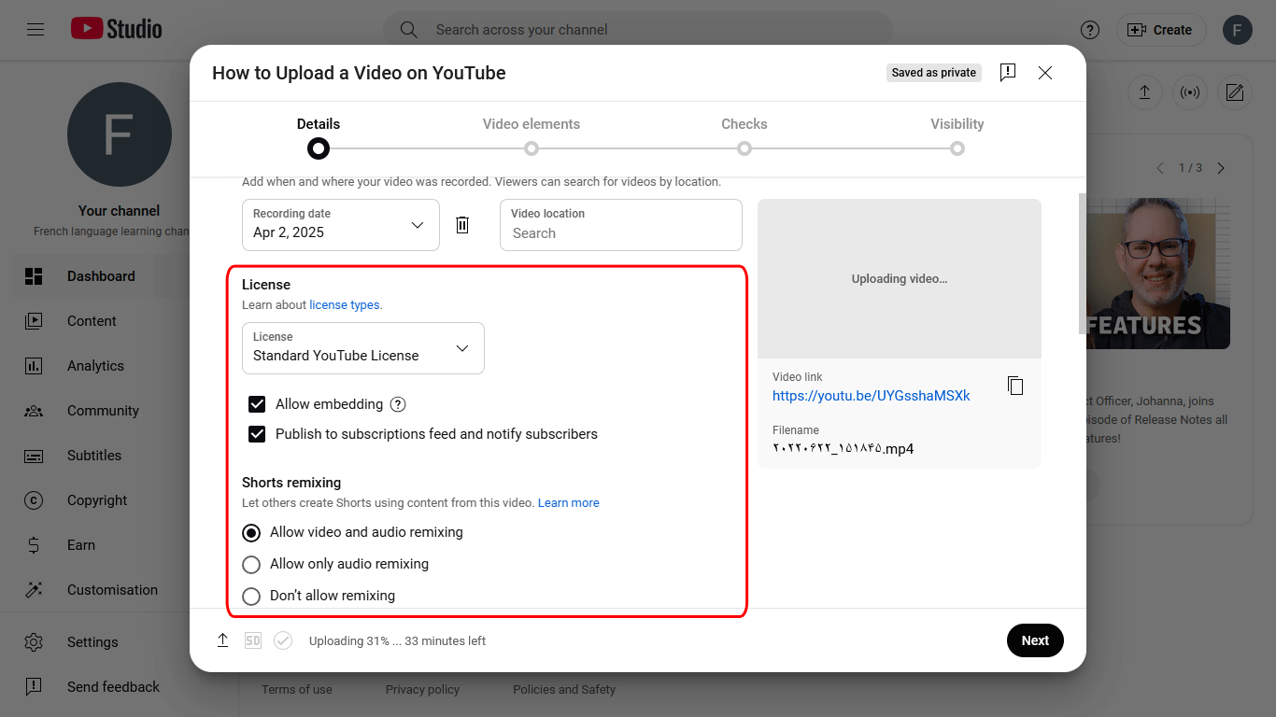Delete the recording date with trash icon
The image size is (1276, 717).
pos(462,225)
